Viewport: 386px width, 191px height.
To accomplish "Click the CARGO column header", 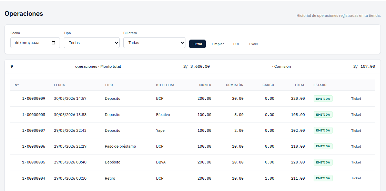I will 268,85.
